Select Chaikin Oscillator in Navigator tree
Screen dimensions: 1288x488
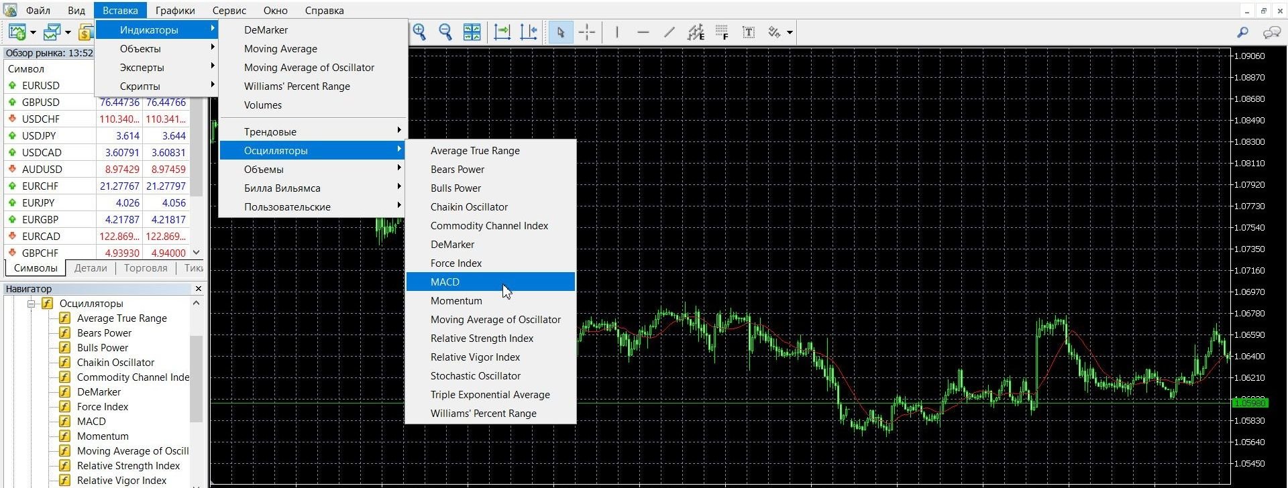pos(115,362)
